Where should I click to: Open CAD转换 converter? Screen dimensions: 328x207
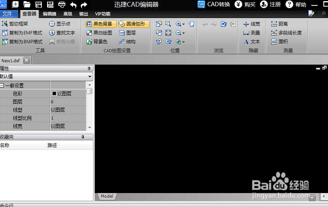(214, 4)
